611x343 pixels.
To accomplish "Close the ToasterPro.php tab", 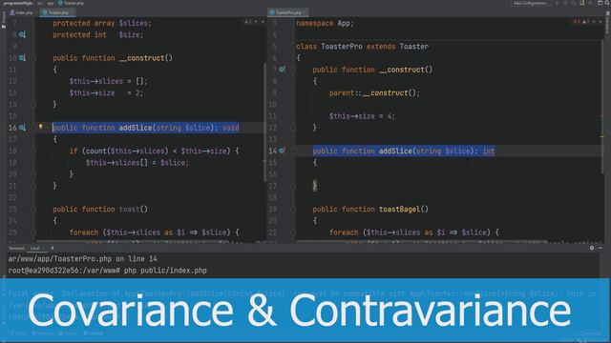I will pos(305,12).
